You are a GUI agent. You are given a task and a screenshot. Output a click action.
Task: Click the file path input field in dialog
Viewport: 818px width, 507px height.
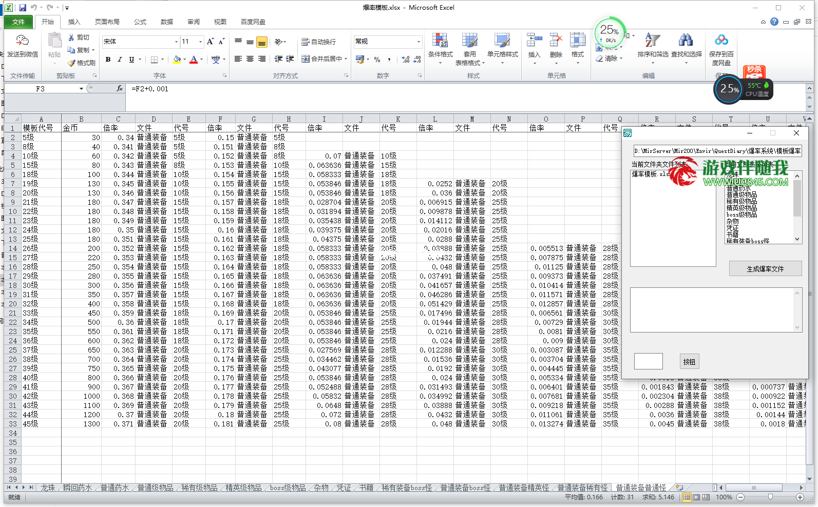tap(718, 151)
